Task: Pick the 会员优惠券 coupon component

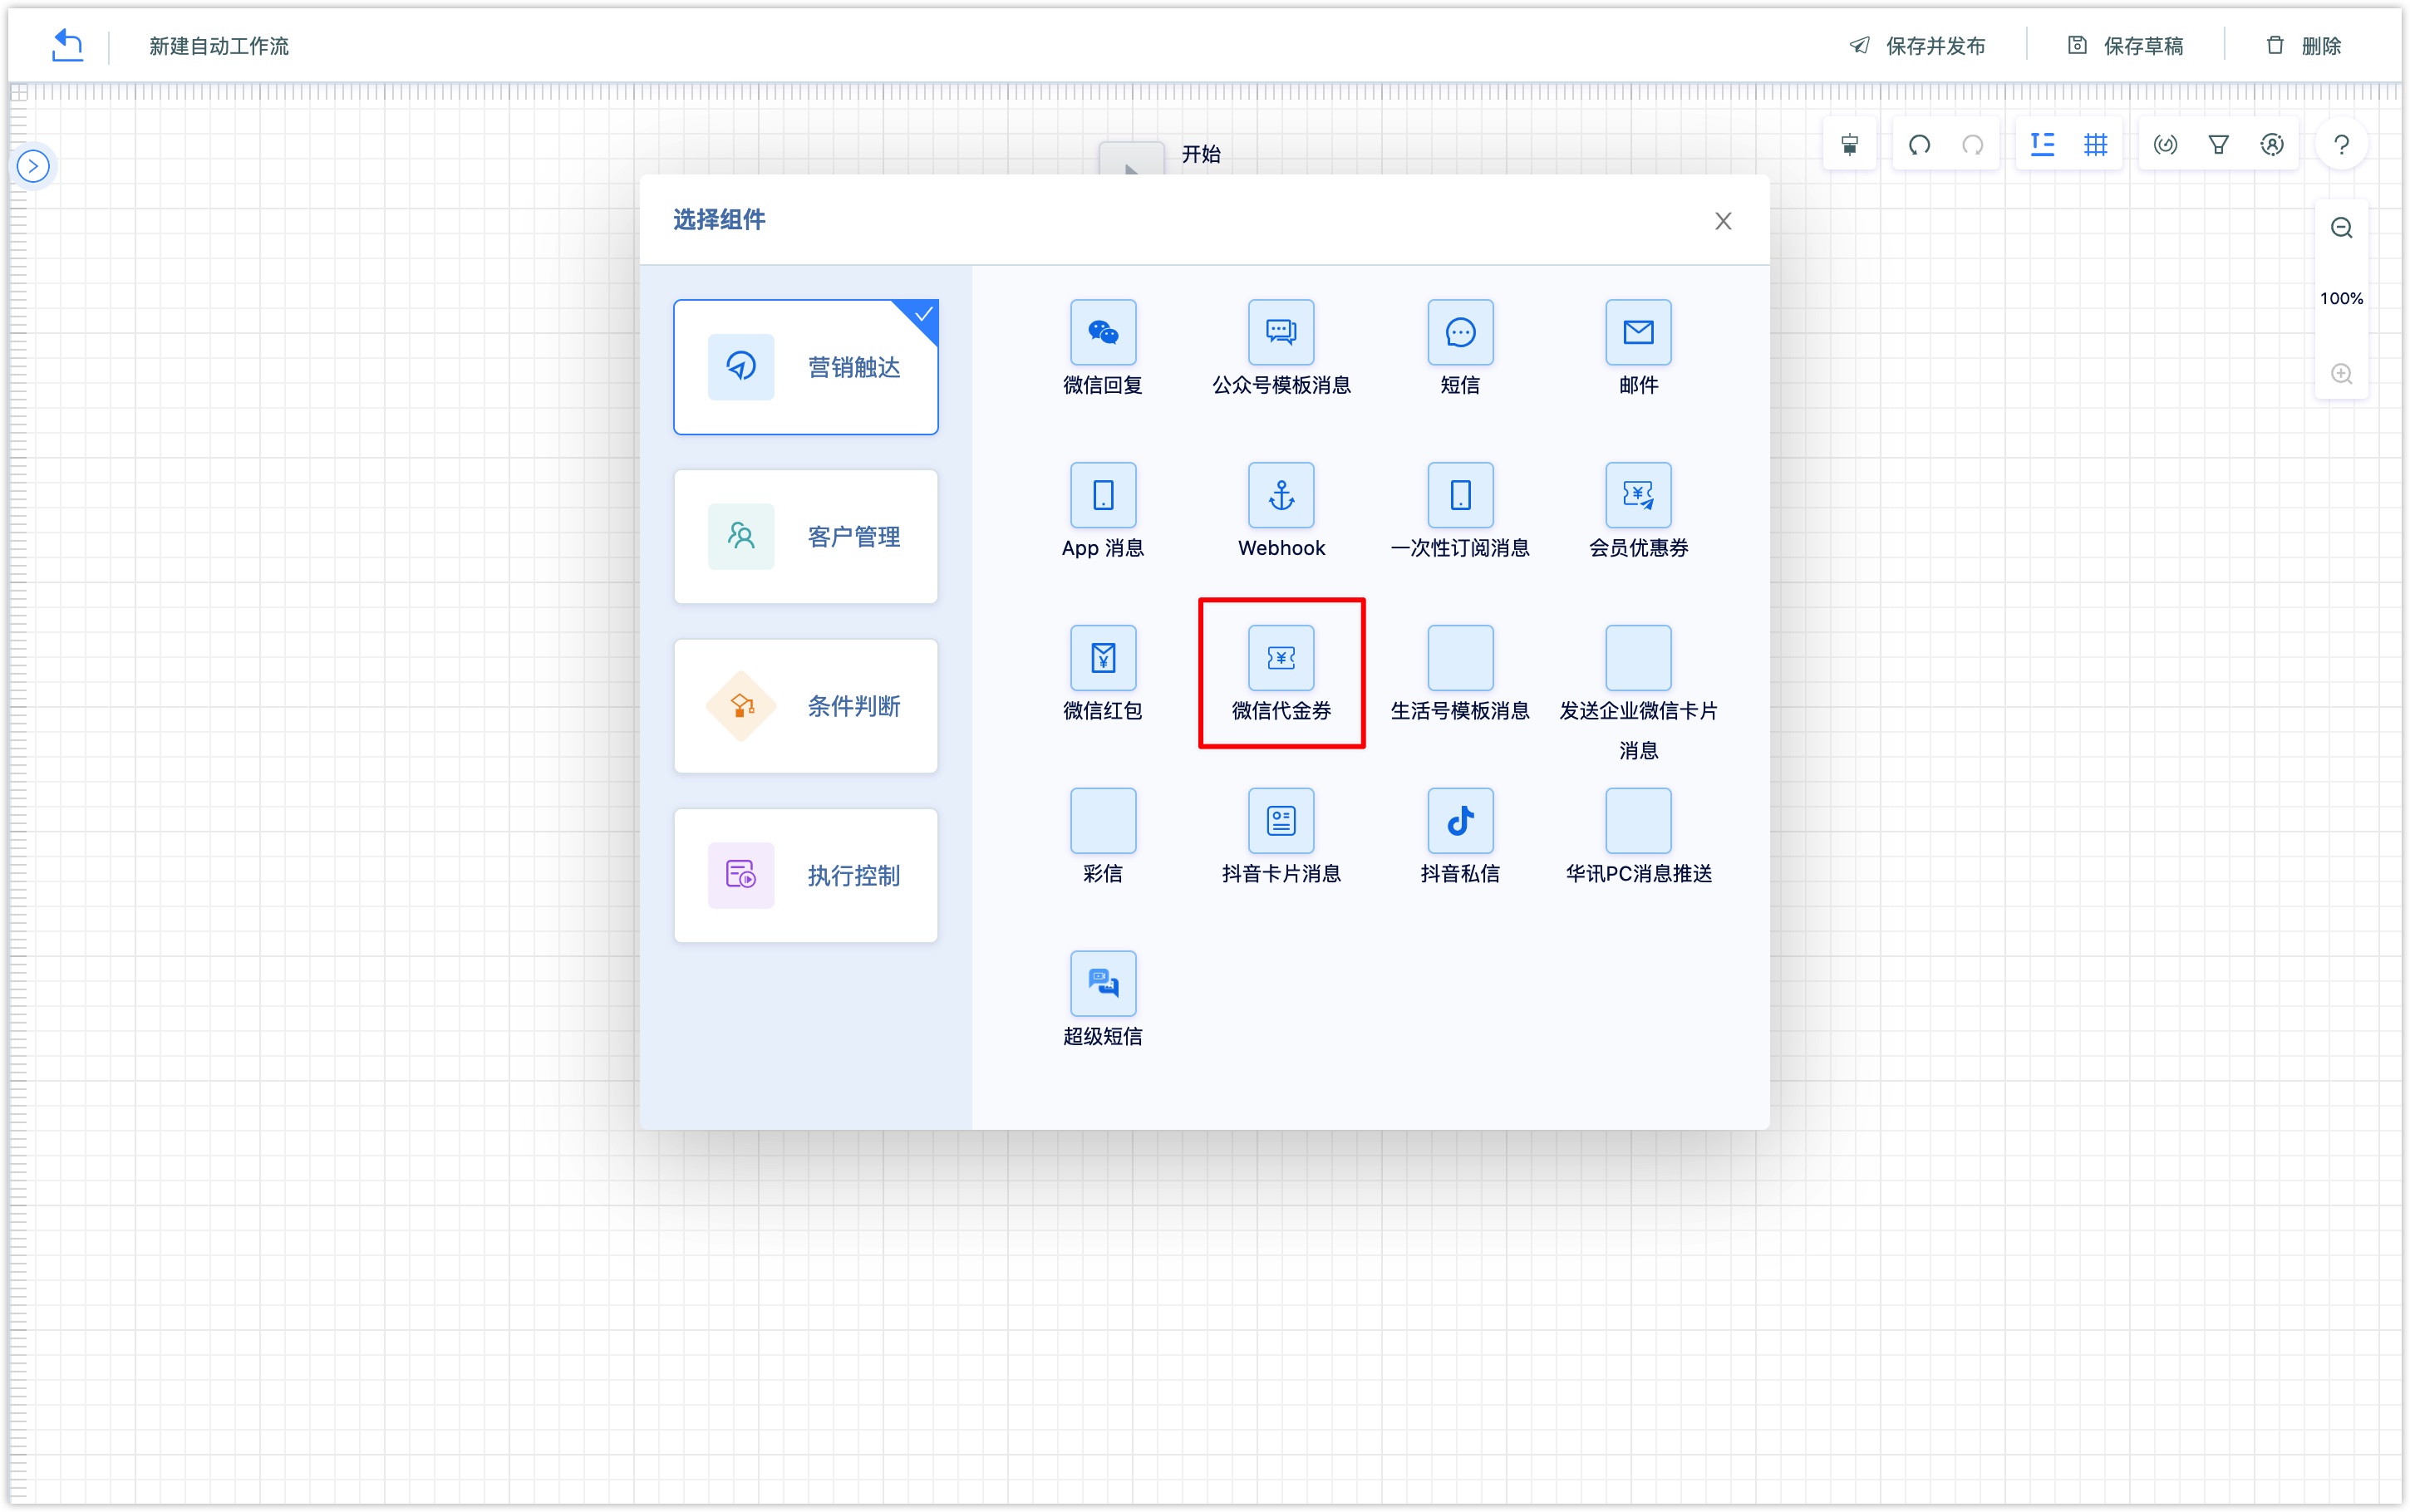Action: (x=1638, y=511)
